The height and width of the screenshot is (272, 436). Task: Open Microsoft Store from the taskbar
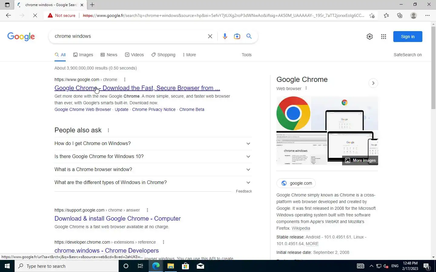(x=185, y=266)
